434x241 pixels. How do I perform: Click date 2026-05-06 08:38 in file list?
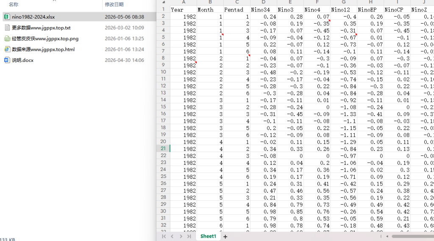[124, 17]
